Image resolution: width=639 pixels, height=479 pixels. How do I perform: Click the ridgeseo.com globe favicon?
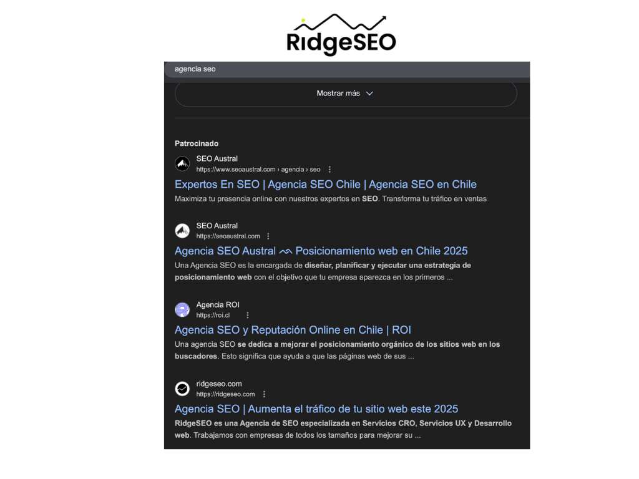(x=182, y=389)
